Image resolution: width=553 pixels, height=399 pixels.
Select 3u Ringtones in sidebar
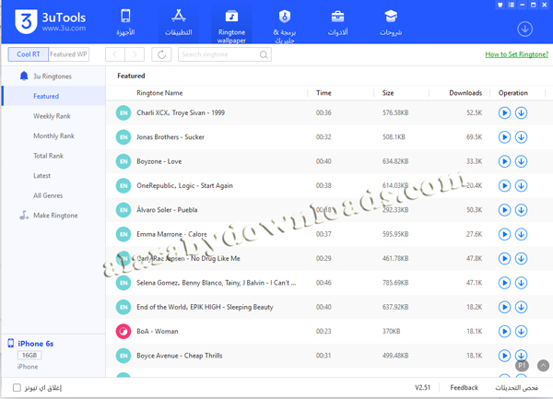click(x=53, y=76)
